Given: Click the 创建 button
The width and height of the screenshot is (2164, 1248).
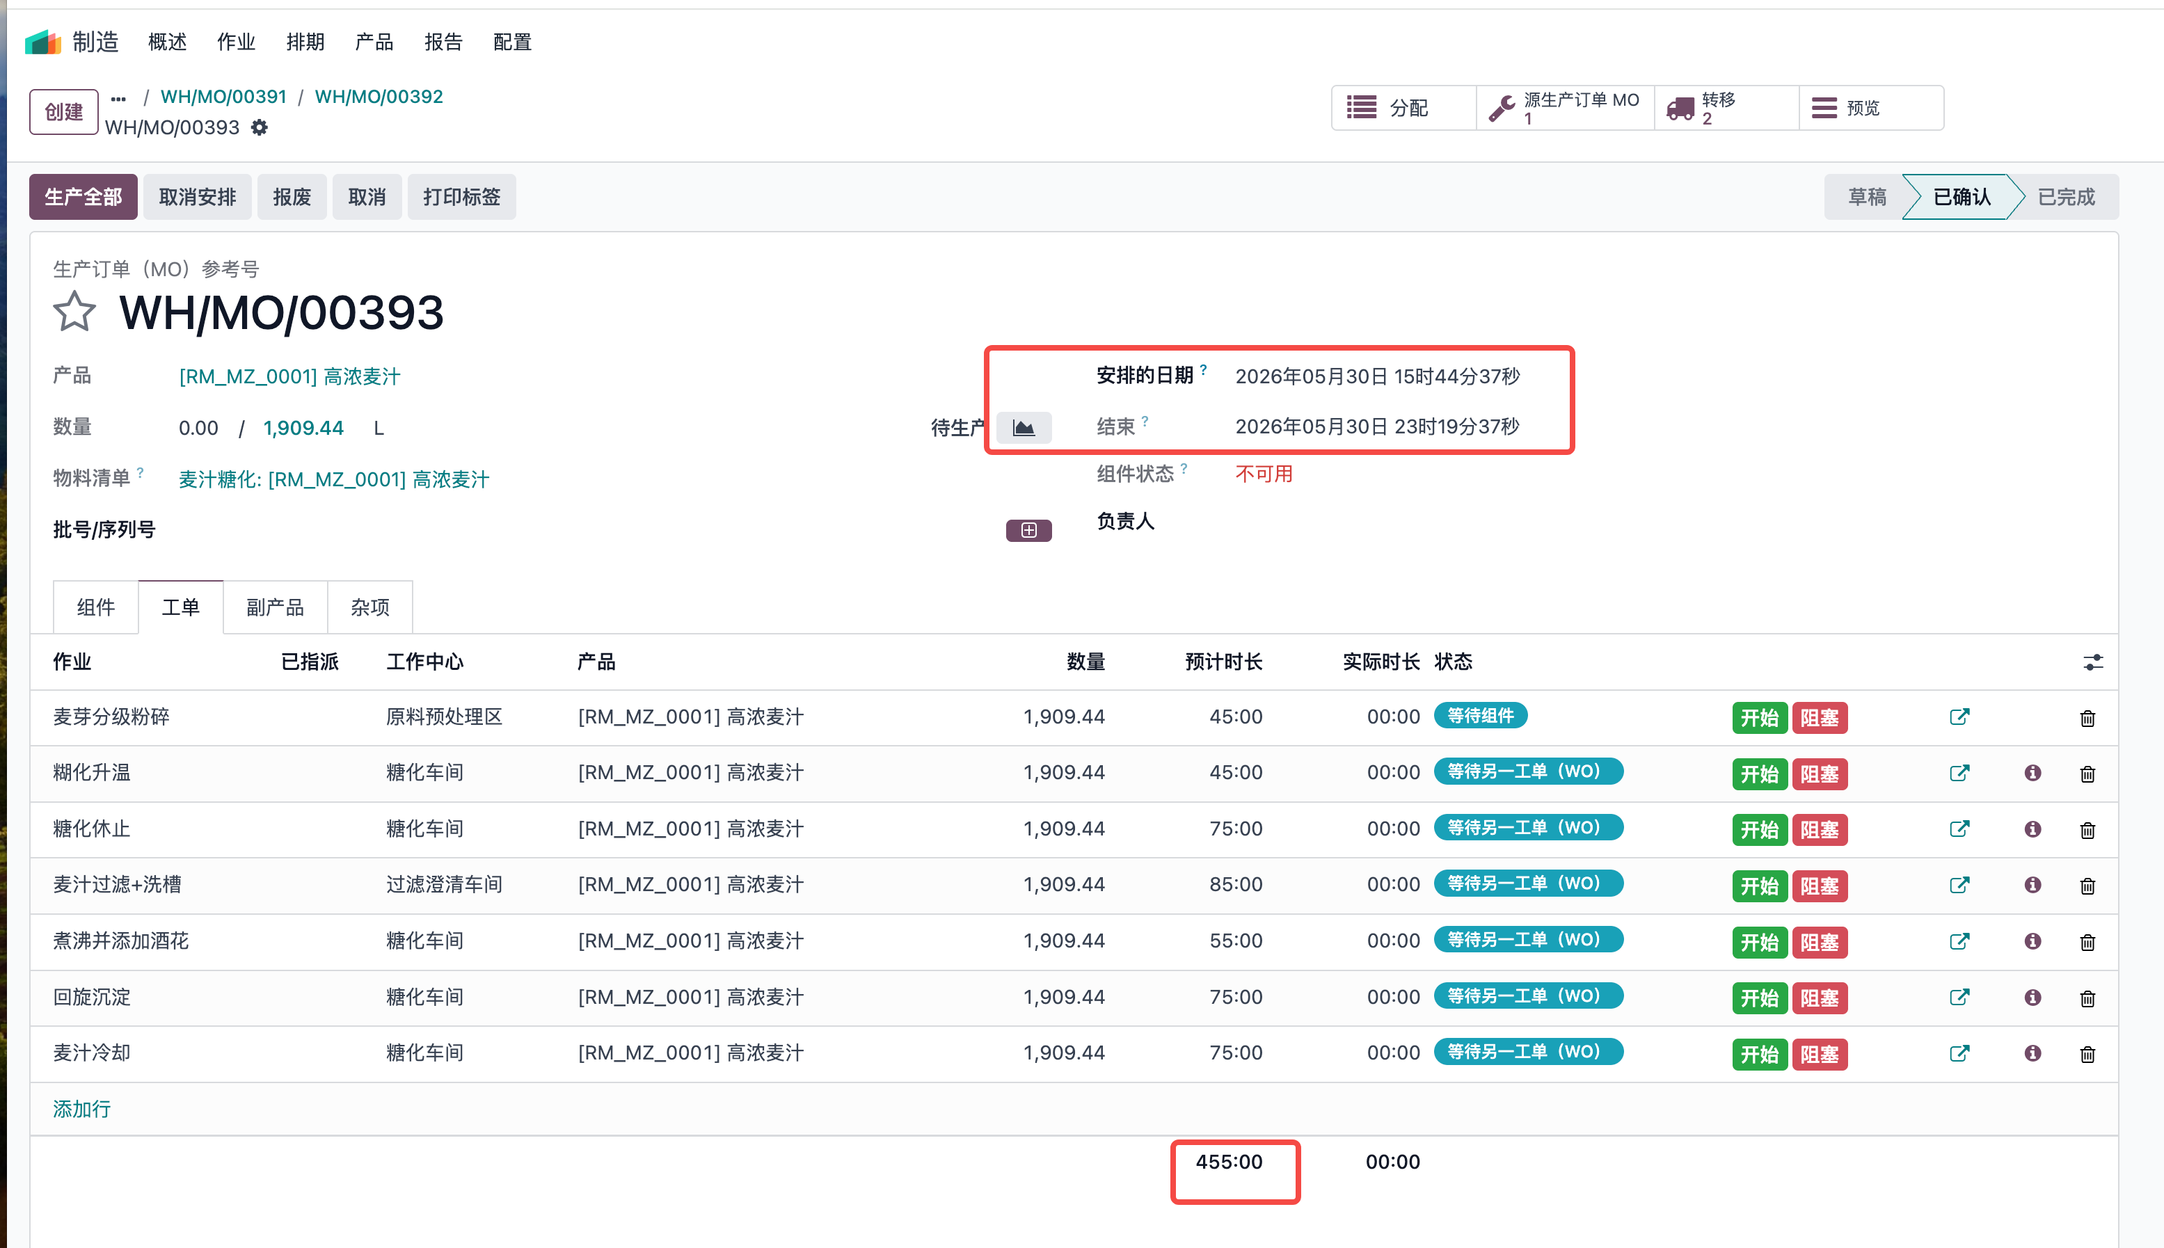Looking at the screenshot, I should (63, 112).
